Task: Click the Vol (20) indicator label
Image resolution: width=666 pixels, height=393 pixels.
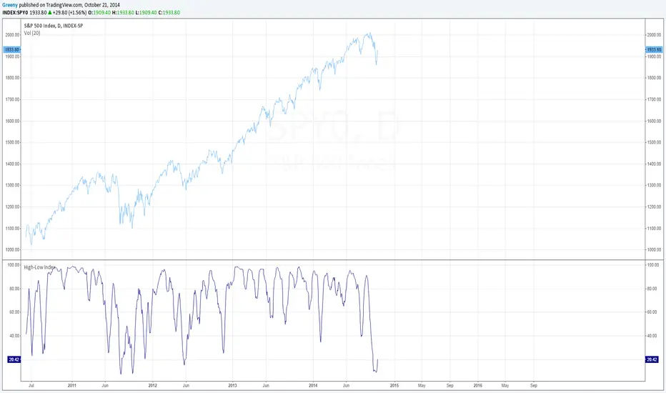Action: click(32, 33)
